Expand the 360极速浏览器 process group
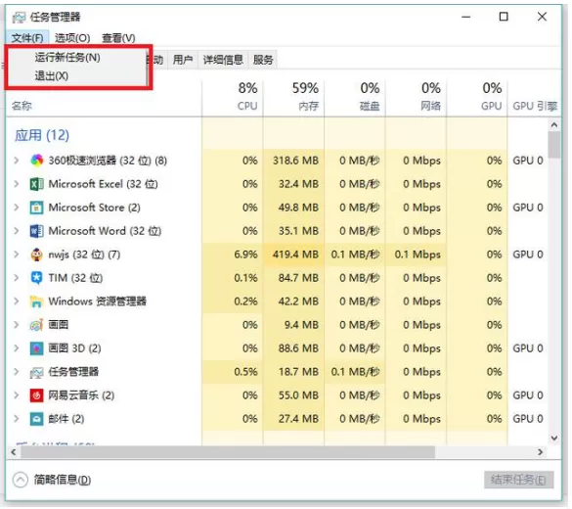 (x=16, y=161)
